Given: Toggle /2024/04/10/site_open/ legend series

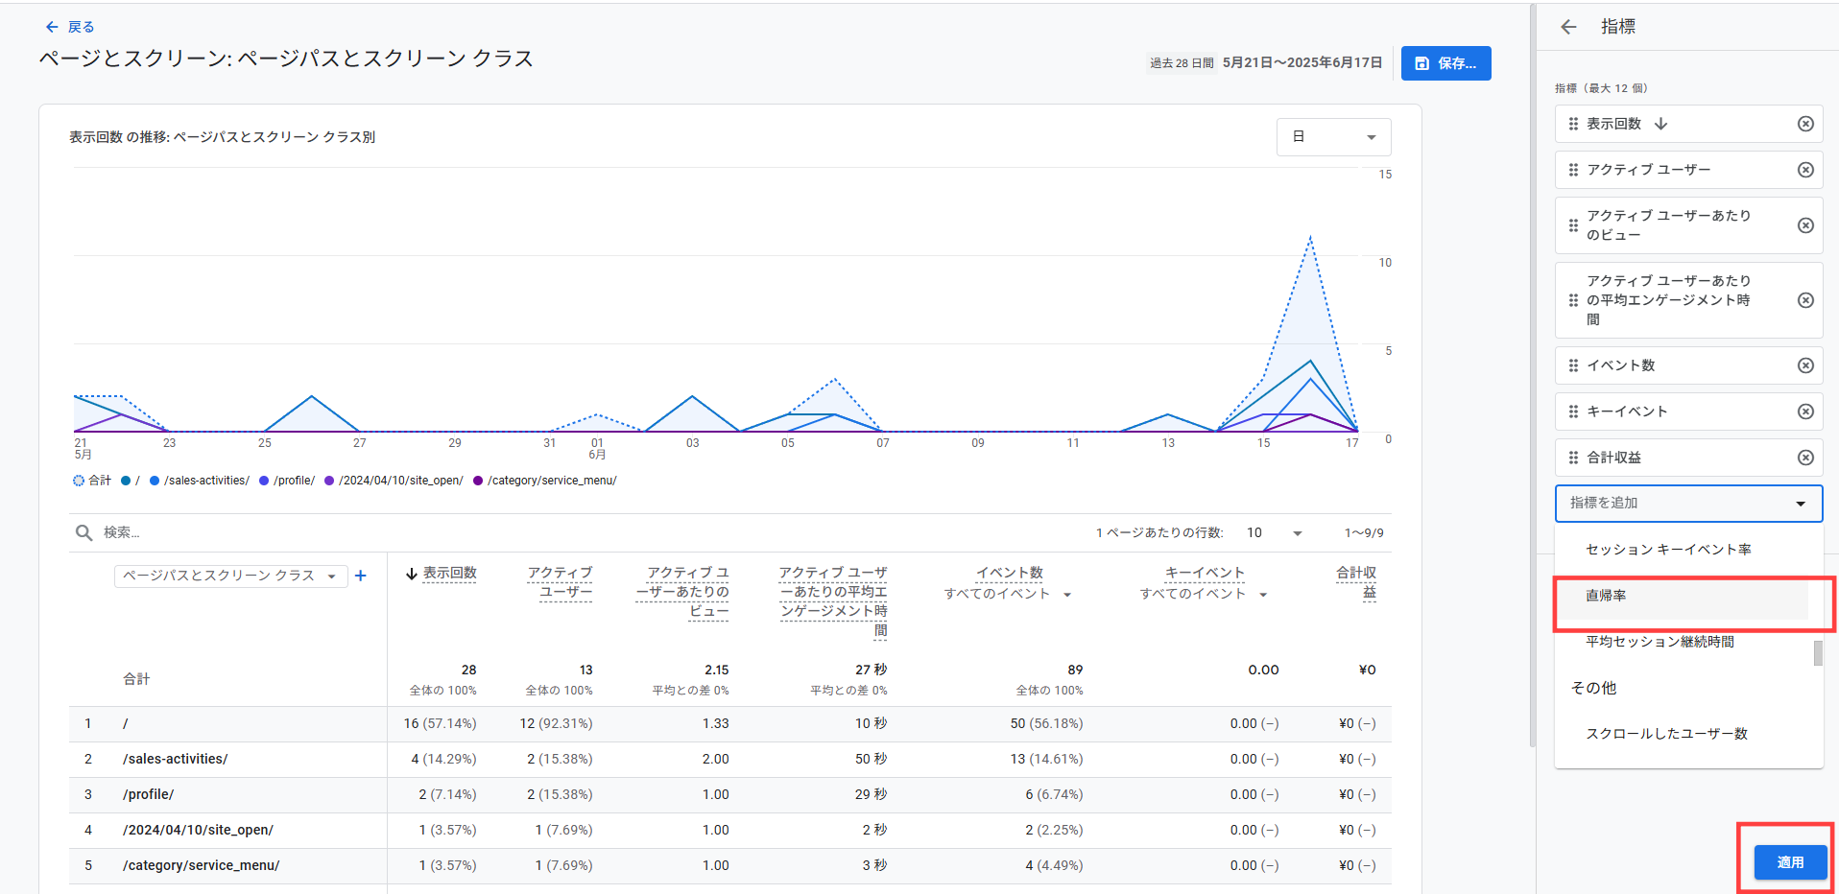Looking at the screenshot, I should [394, 481].
